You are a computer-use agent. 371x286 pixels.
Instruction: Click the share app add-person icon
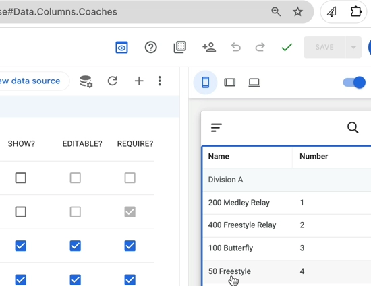click(209, 47)
